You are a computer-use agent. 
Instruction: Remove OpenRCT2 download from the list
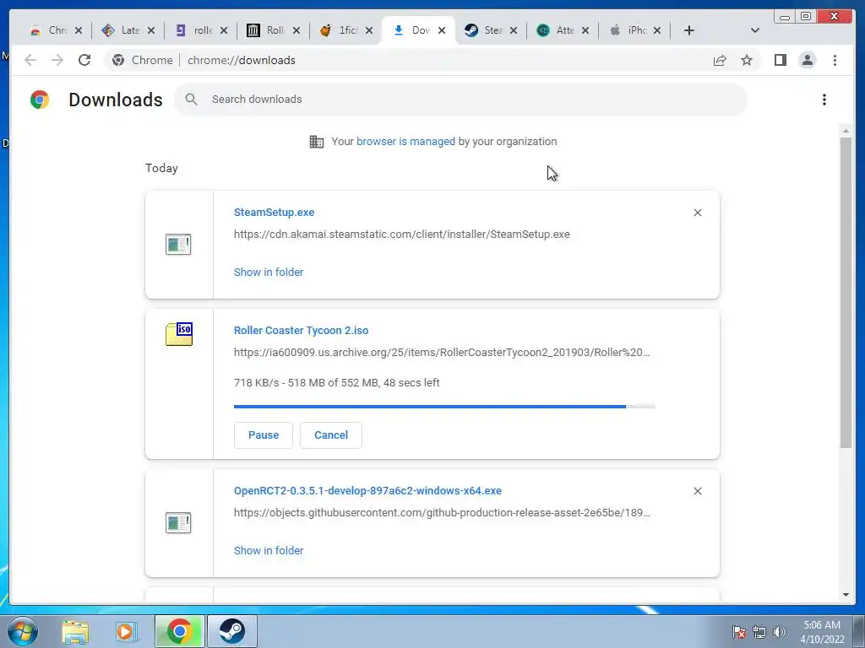click(697, 491)
